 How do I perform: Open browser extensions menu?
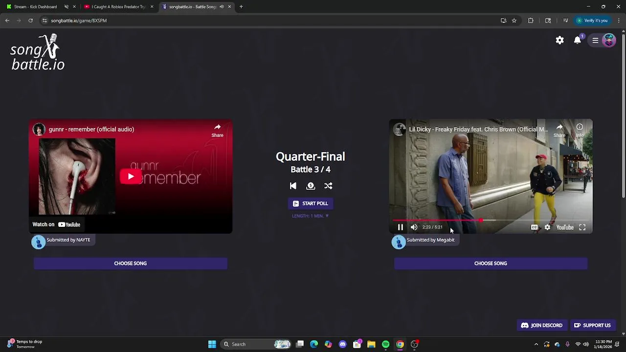tap(531, 21)
